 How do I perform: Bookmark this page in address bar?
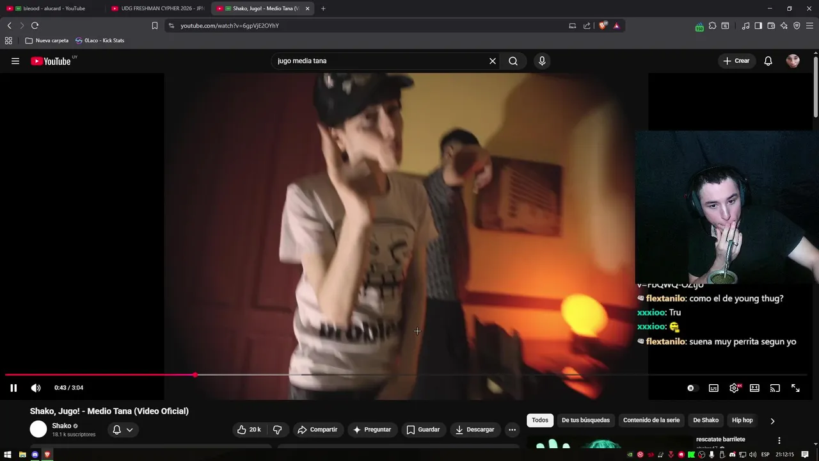154,26
